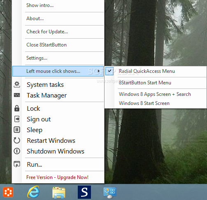Click the System tasks gear icon
Screen dimensions: 207x200
click(17, 84)
